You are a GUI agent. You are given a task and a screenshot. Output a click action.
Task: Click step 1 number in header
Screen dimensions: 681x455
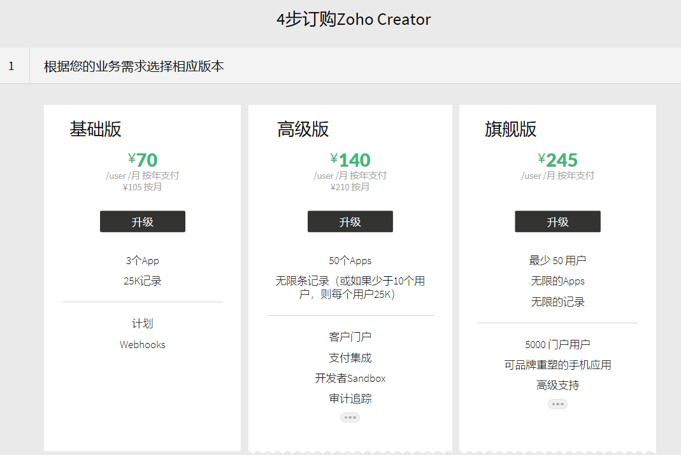[x=11, y=66]
